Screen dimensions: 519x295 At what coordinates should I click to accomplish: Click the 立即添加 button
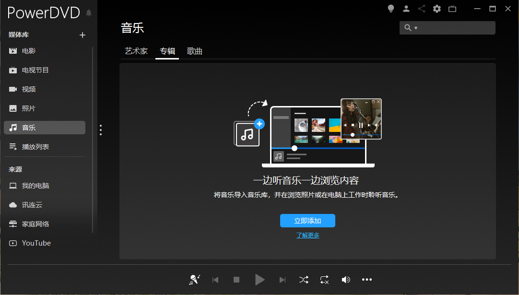[307, 220]
